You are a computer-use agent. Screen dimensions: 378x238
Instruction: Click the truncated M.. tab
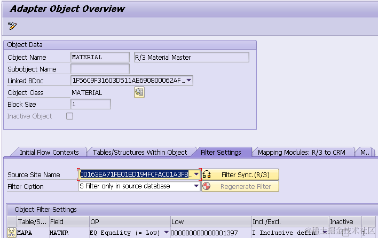pyautogui.click(x=365, y=152)
